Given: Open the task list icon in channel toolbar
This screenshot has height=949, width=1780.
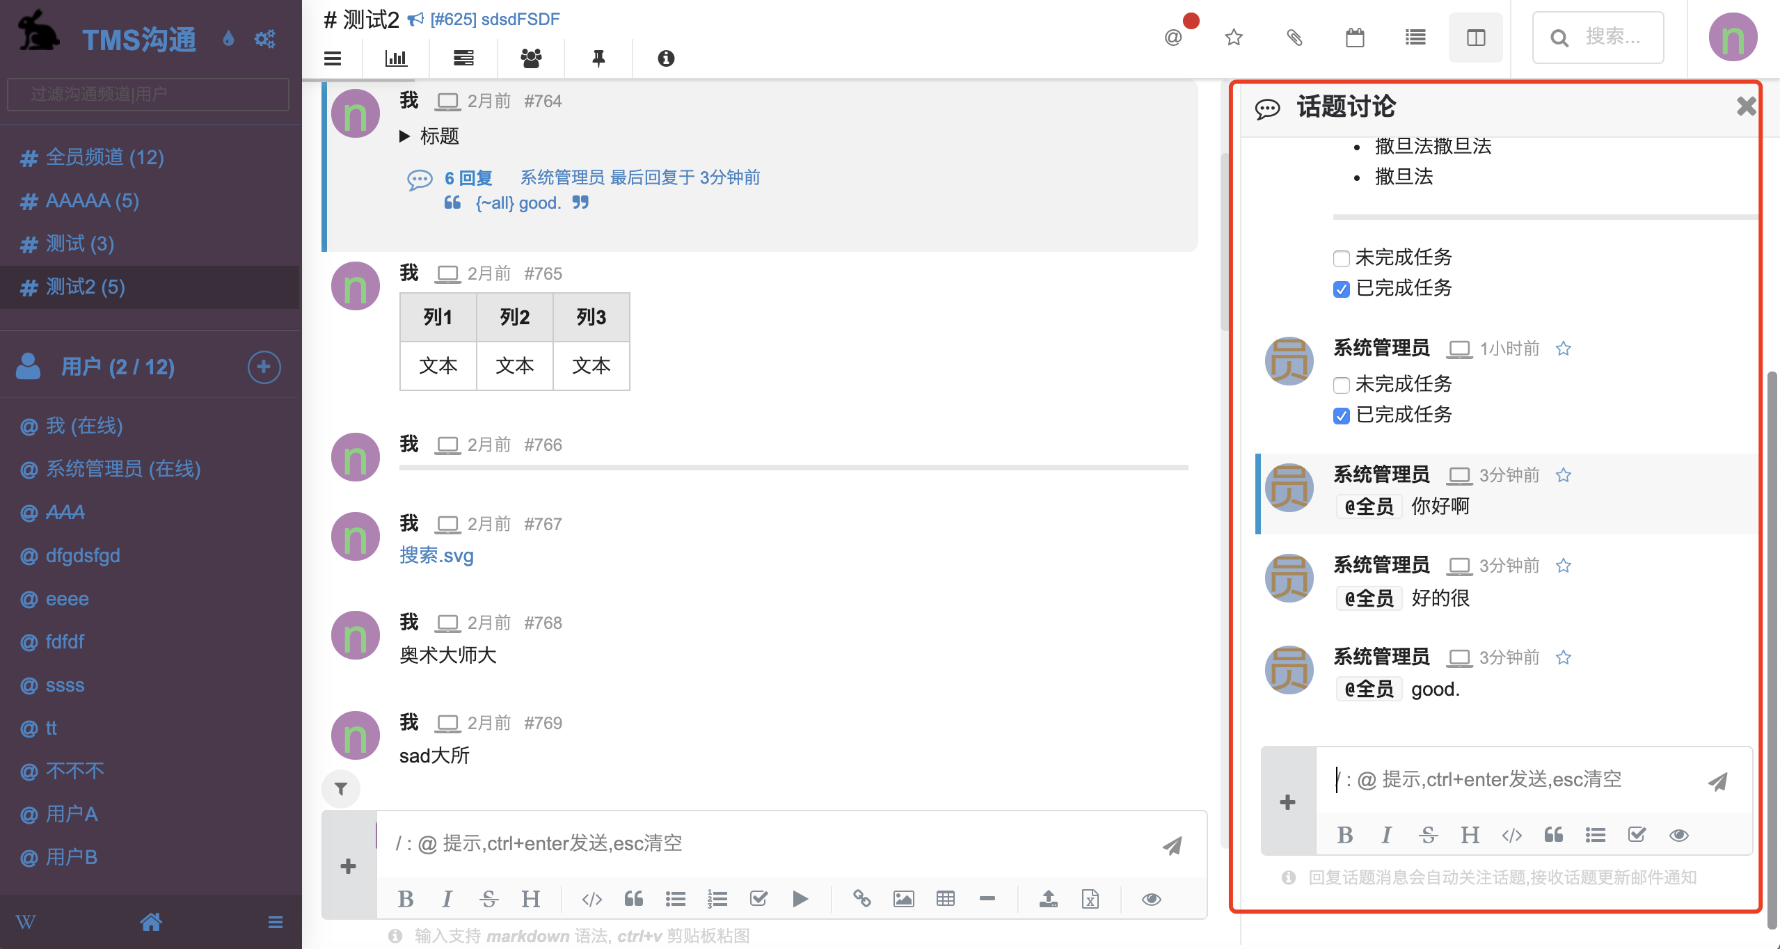Looking at the screenshot, I should (x=463, y=58).
